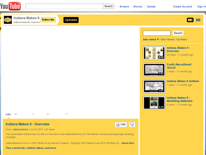The image size is (206, 155).
Task: Switch to player view icon
Action: (x=190, y=20)
